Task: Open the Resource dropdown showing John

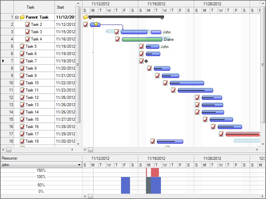Action: [x=79, y=165]
